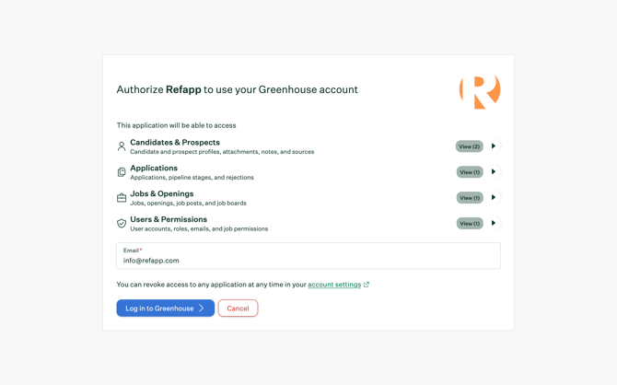Expand the Applications permissions arrow
Viewport: 617px width, 385px height.
(494, 171)
